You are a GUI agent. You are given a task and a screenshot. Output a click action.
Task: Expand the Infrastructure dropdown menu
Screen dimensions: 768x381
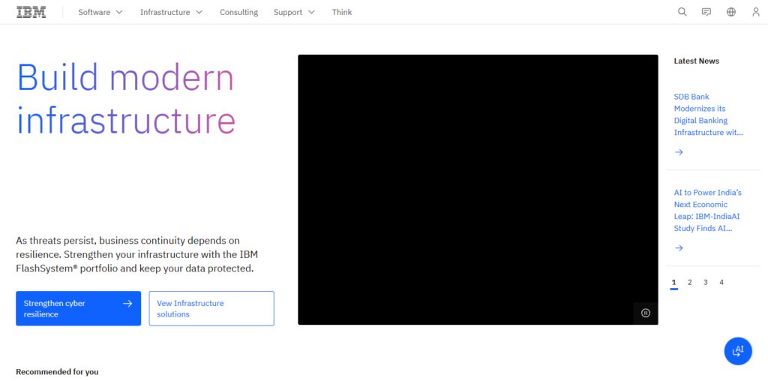pyautogui.click(x=171, y=12)
